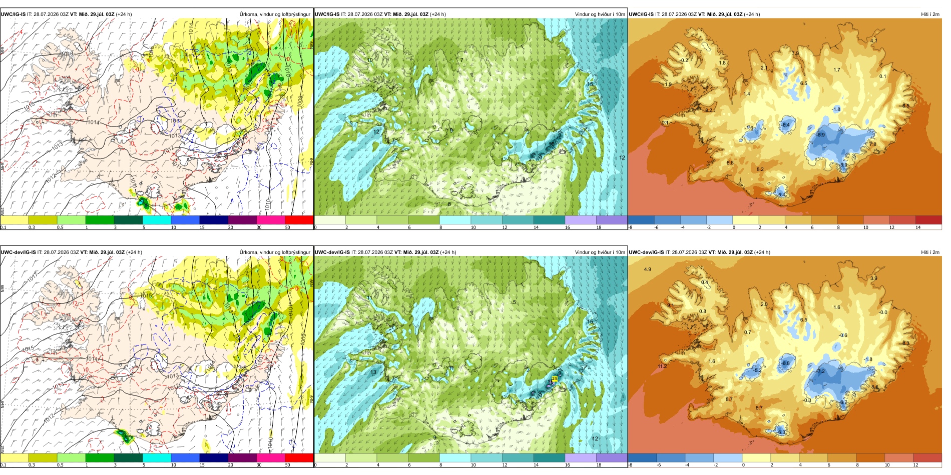The image size is (951, 475).
Task: Click the -6.9 glacier temperature label on UWC map
Action: click(820, 134)
